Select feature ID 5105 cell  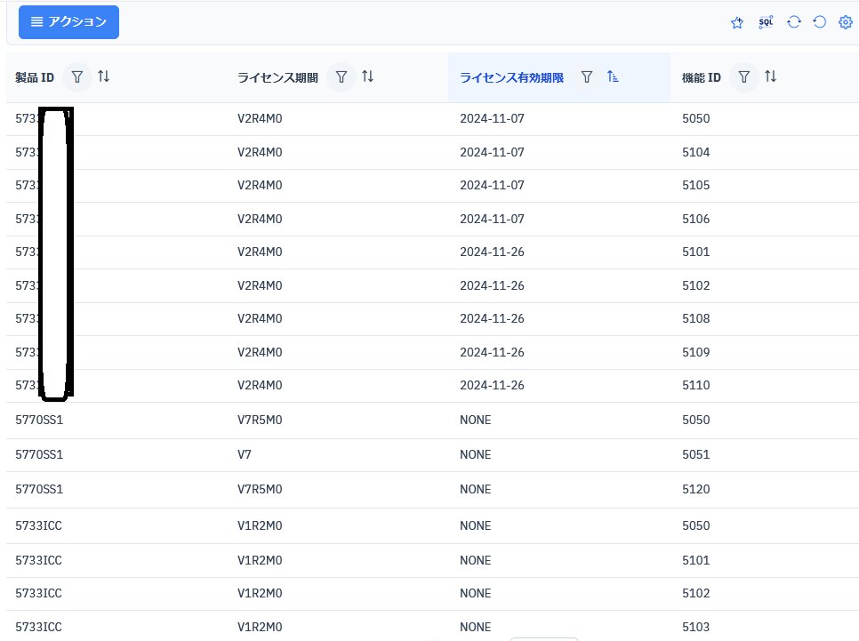coord(695,185)
